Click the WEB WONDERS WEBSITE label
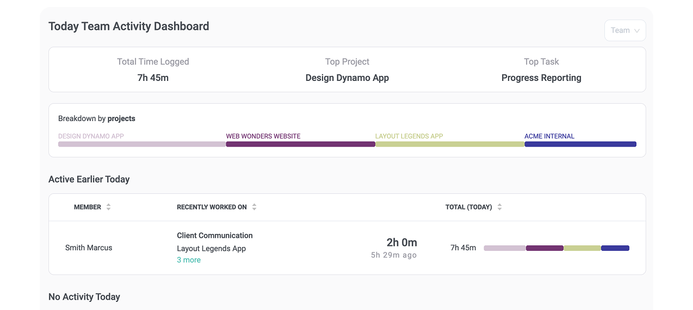This screenshot has height=310, width=693. (263, 136)
